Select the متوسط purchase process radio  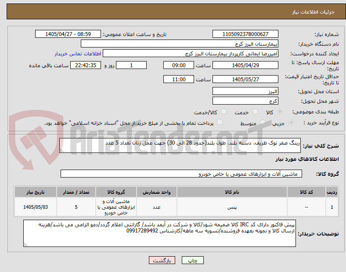pyautogui.click(x=263, y=123)
